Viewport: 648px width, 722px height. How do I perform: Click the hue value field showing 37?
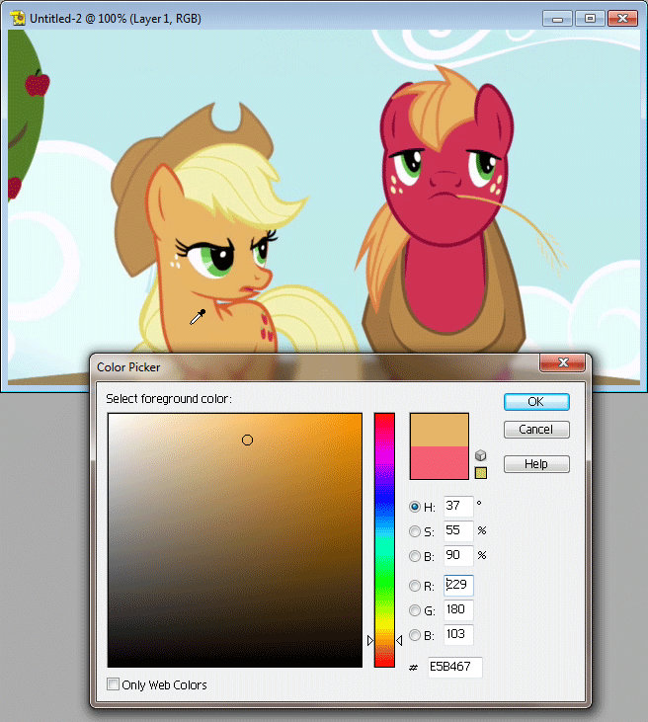click(458, 506)
